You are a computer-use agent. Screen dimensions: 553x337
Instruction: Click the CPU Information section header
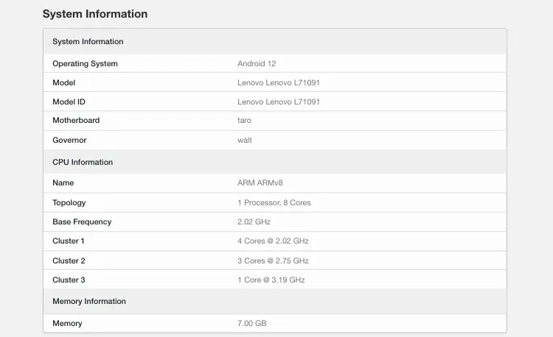pyautogui.click(x=83, y=163)
